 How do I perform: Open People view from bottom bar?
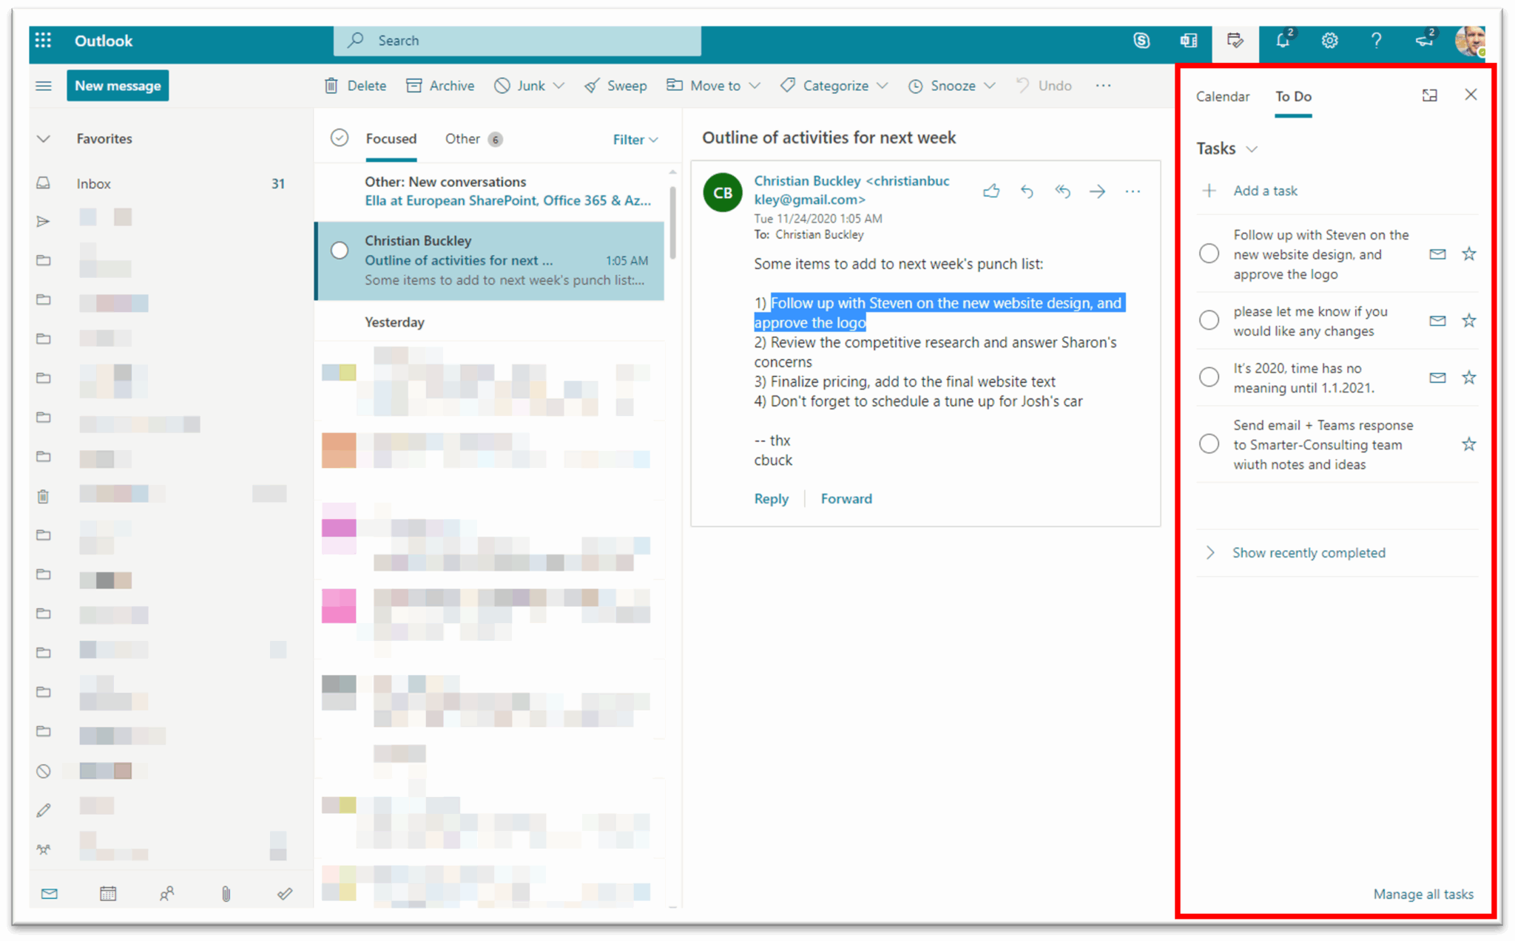click(x=167, y=893)
